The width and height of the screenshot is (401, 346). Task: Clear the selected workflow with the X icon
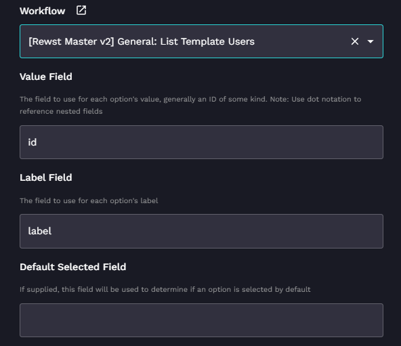pos(355,41)
